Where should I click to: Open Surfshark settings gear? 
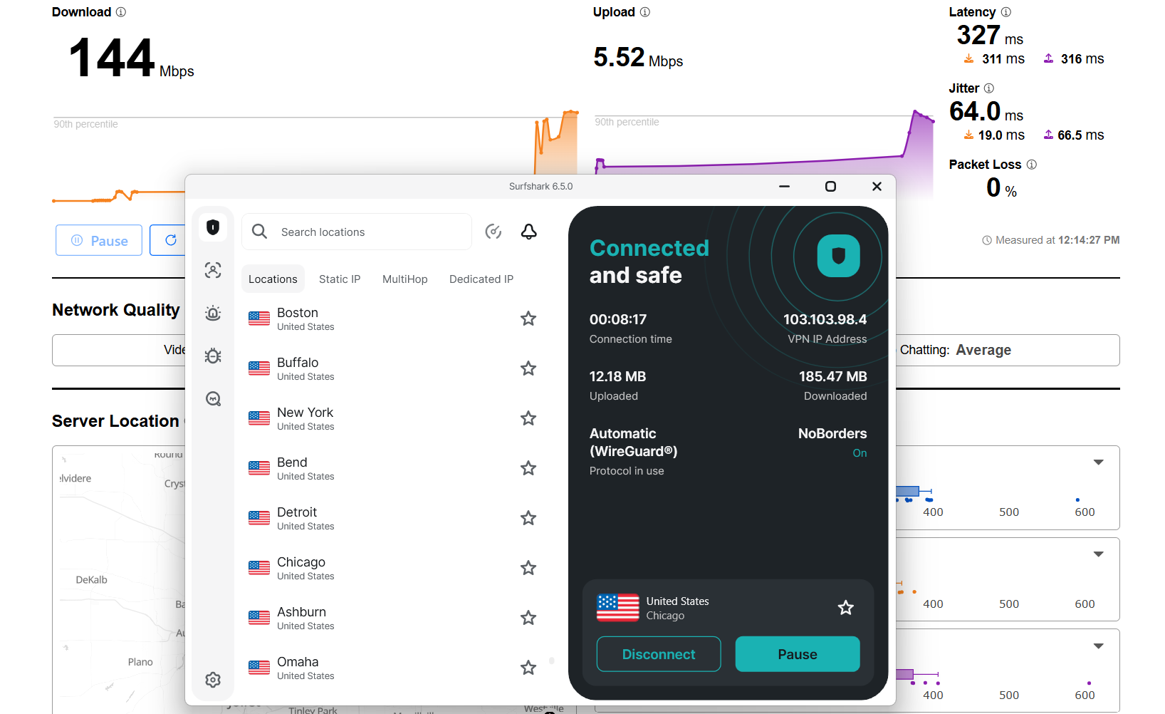click(213, 680)
